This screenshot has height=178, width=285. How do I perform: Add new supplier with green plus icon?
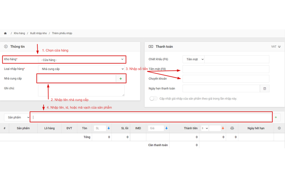click(x=120, y=79)
